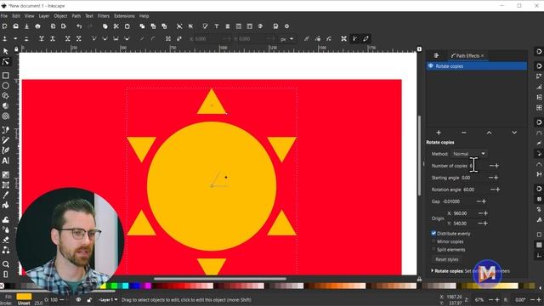544x306 pixels.
Task: Select the Spray tool
Action: point(6,229)
